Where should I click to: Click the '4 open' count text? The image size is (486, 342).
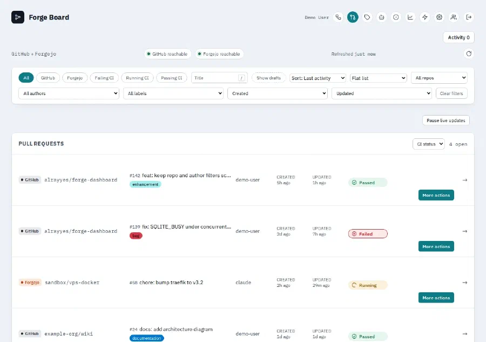pos(458,144)
